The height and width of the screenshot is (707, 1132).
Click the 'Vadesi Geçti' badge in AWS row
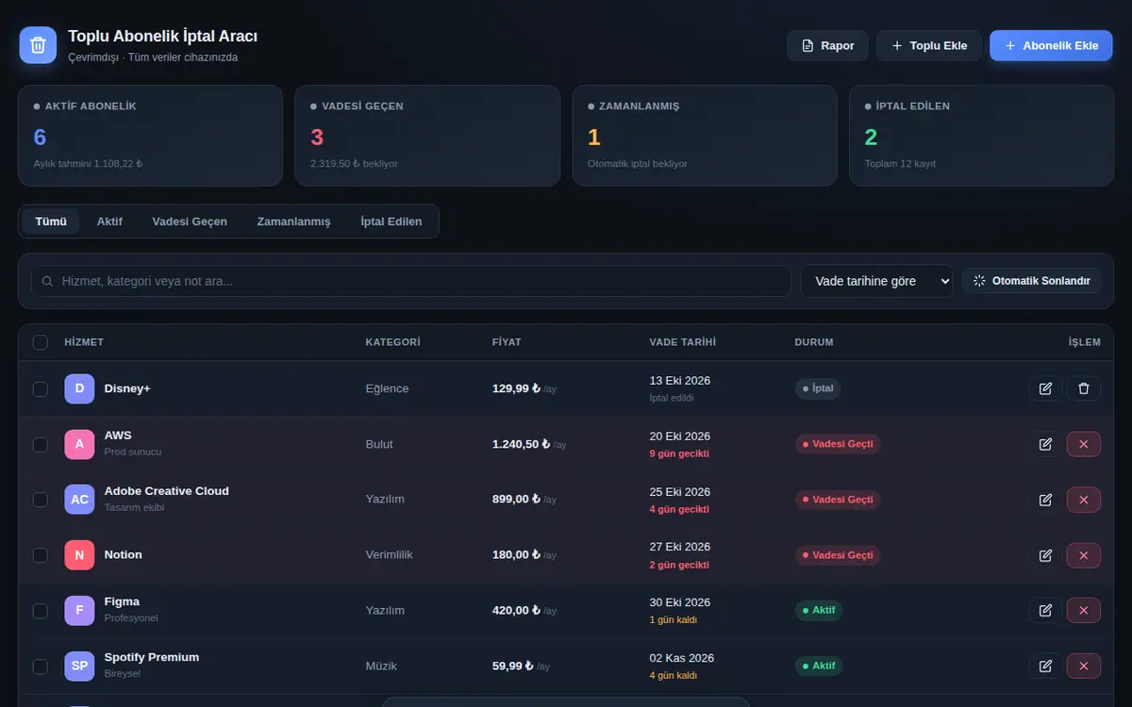tap(838, 444)
